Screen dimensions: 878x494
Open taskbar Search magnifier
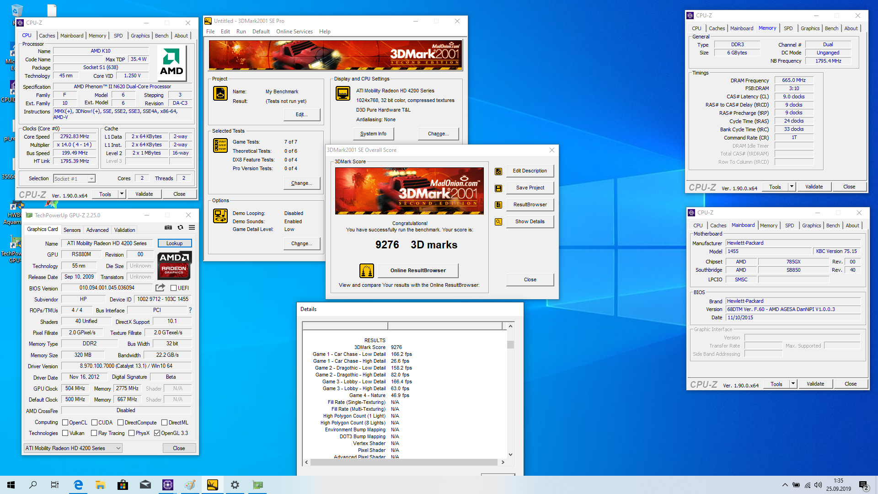point(33,485)
